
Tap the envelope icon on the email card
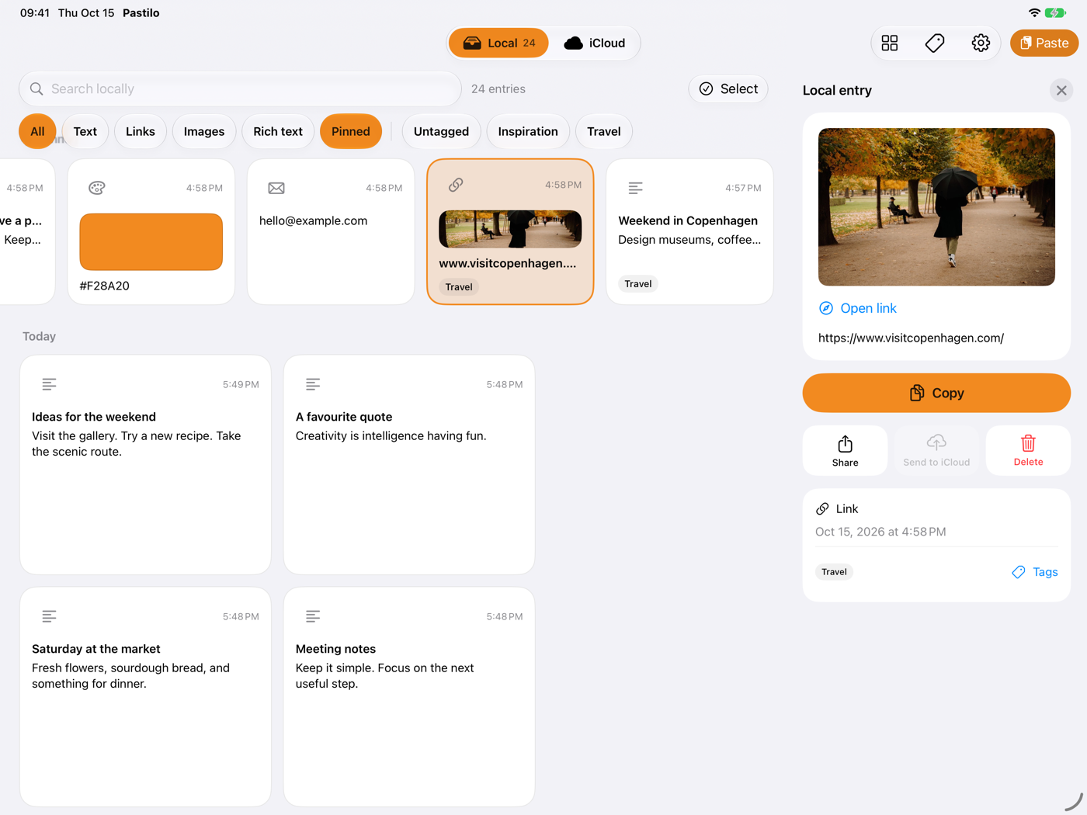[x=276, y=188]
